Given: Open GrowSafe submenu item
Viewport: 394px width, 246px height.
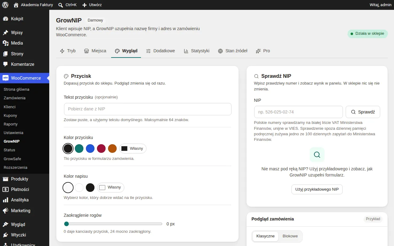Looking at the screenshot, I should (x=25, y=159).
